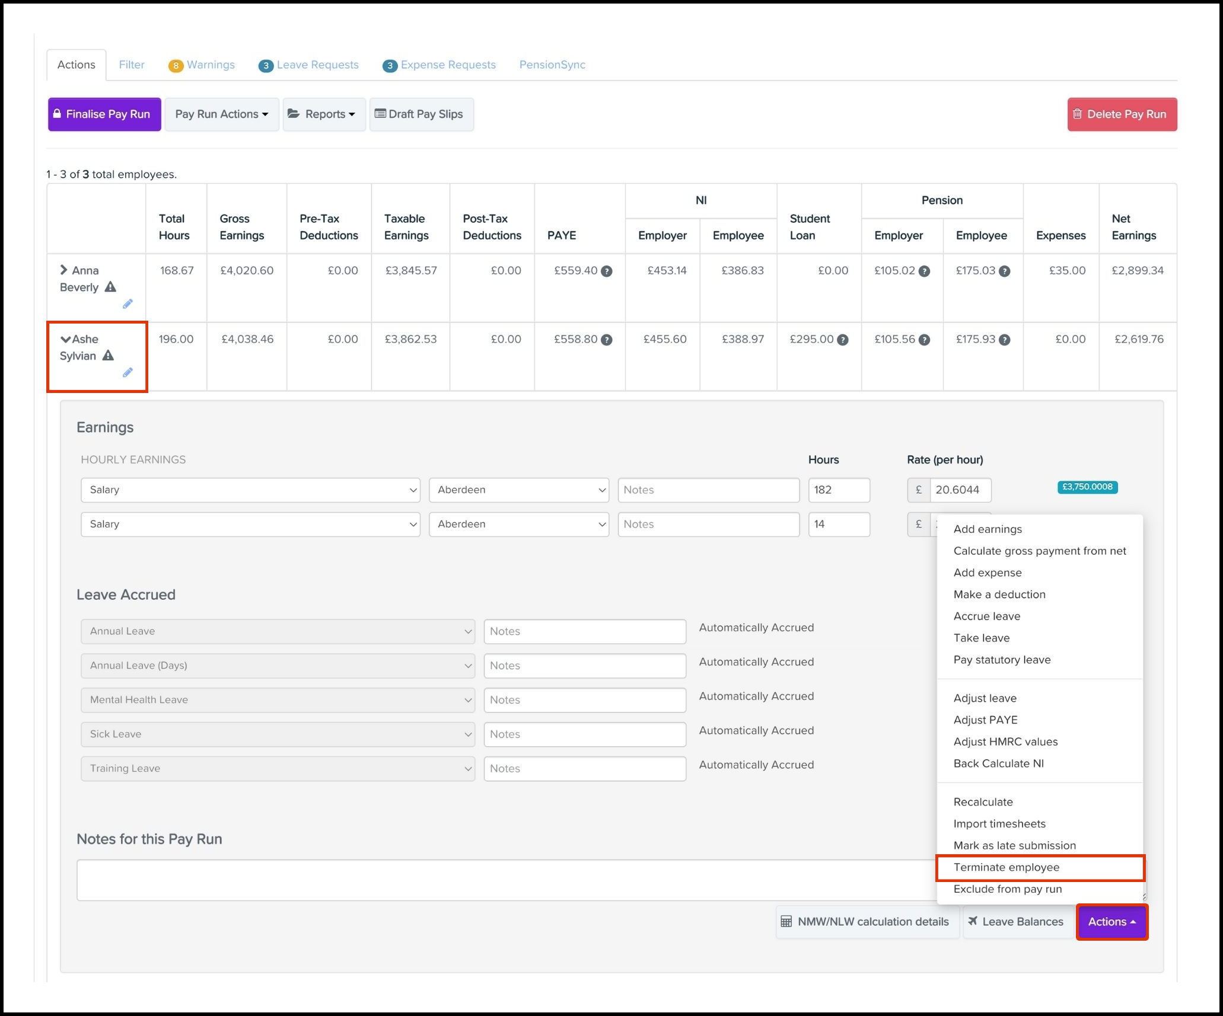Click pencil edit icon under Ashe Sylvian
The image size is (1223, 1016).
point(128,373)
